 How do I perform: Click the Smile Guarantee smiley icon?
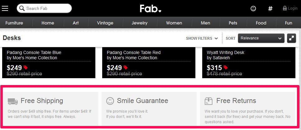(x=110, y=101)
